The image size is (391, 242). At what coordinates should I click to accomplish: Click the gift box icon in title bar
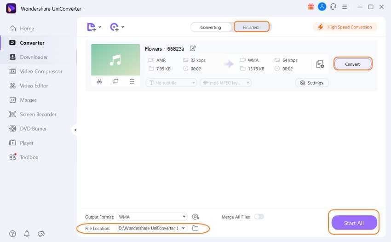[x=310, y=7]
